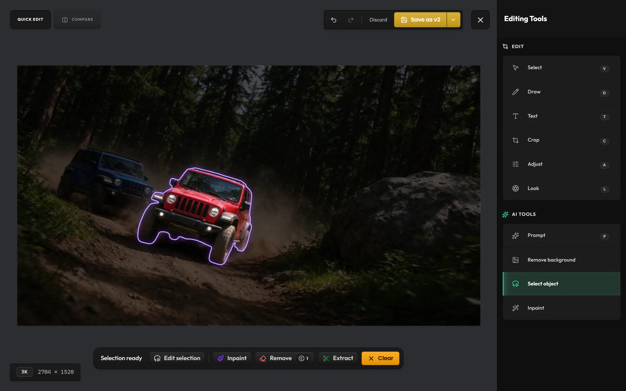The width and height of the screenshot is (626, 391).
Task: Save the image as v2
Action: 420,20
